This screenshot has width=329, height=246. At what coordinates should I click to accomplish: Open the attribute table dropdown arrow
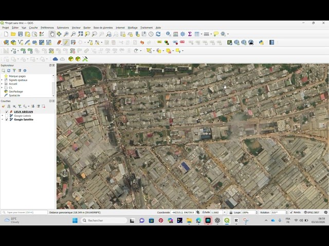click(x=202, y=34)
